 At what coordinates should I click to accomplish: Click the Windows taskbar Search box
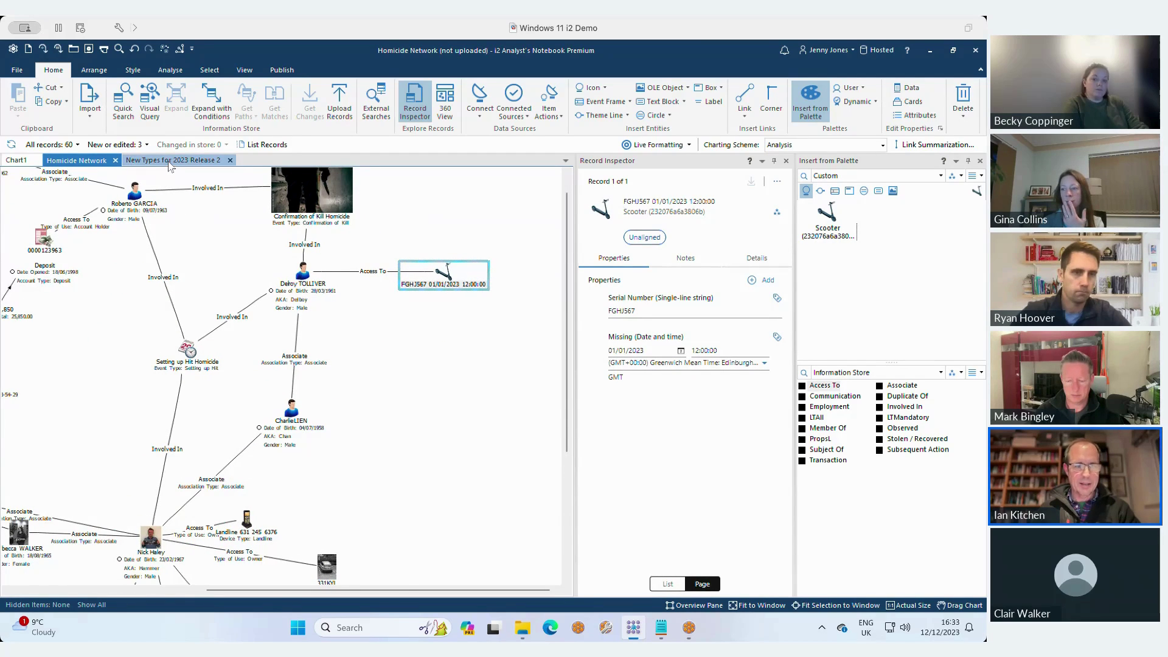coord(382,628)
